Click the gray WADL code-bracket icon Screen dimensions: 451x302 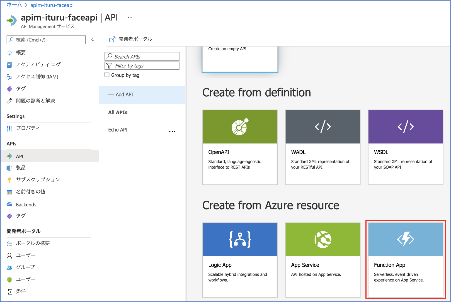pyautogui.click(x=323, y=127)
